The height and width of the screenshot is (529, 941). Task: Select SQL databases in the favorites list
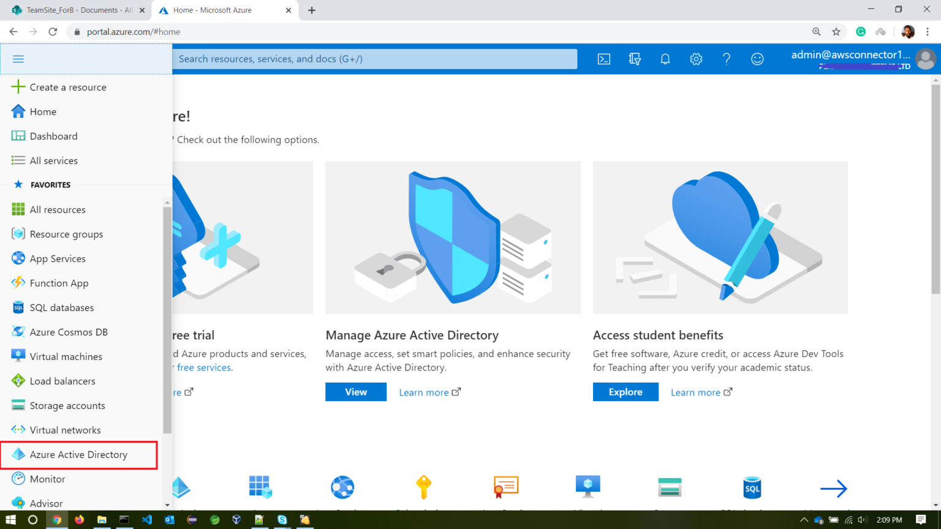(62, 307)
